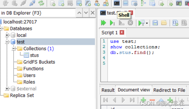The image size is (189, 109).
Task: Select the Collections (1) folder
Action: tap(39, 49)
